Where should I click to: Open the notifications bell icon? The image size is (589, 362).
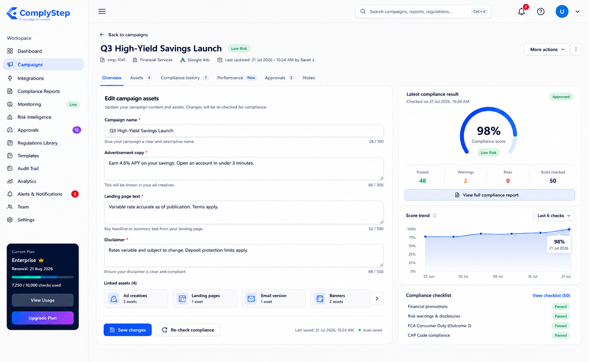pos(521,11)
